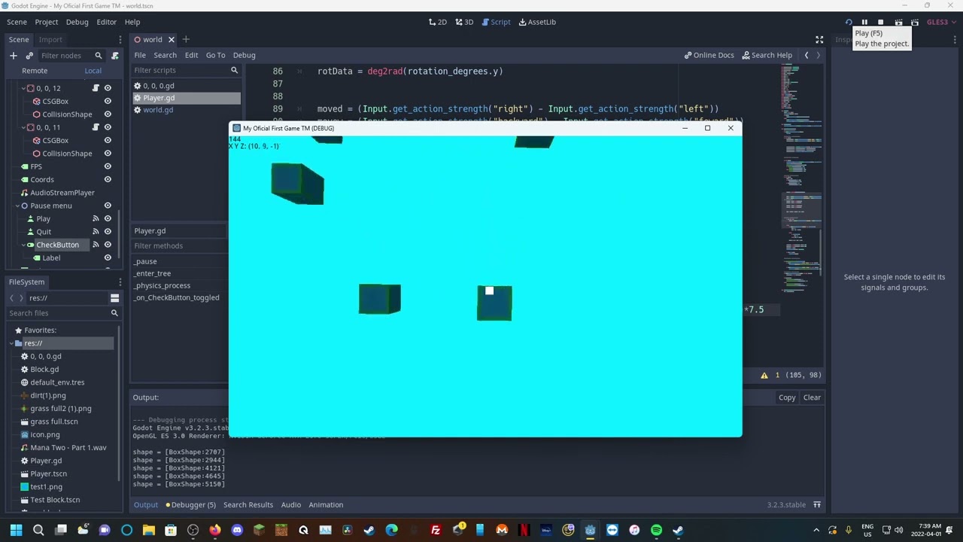Open the script editor Go To menu

215,55
